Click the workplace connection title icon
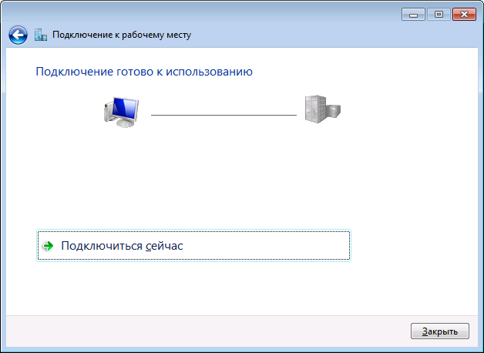This screenshot has width=484, height=353. (40, 35)
